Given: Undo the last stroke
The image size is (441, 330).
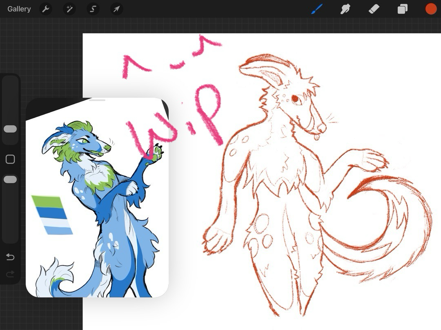Looking at the screenshot, I should pos(10,257).
